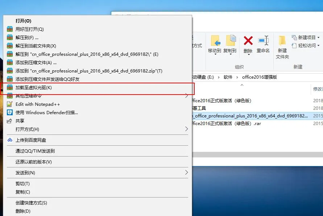Click the Windows Defender shield icon
This screenshot has height=216, width=323.
coord(10,112)
